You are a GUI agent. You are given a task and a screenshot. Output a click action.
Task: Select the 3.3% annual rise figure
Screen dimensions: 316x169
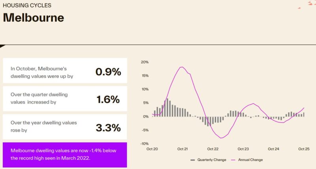tap(108, 127)
